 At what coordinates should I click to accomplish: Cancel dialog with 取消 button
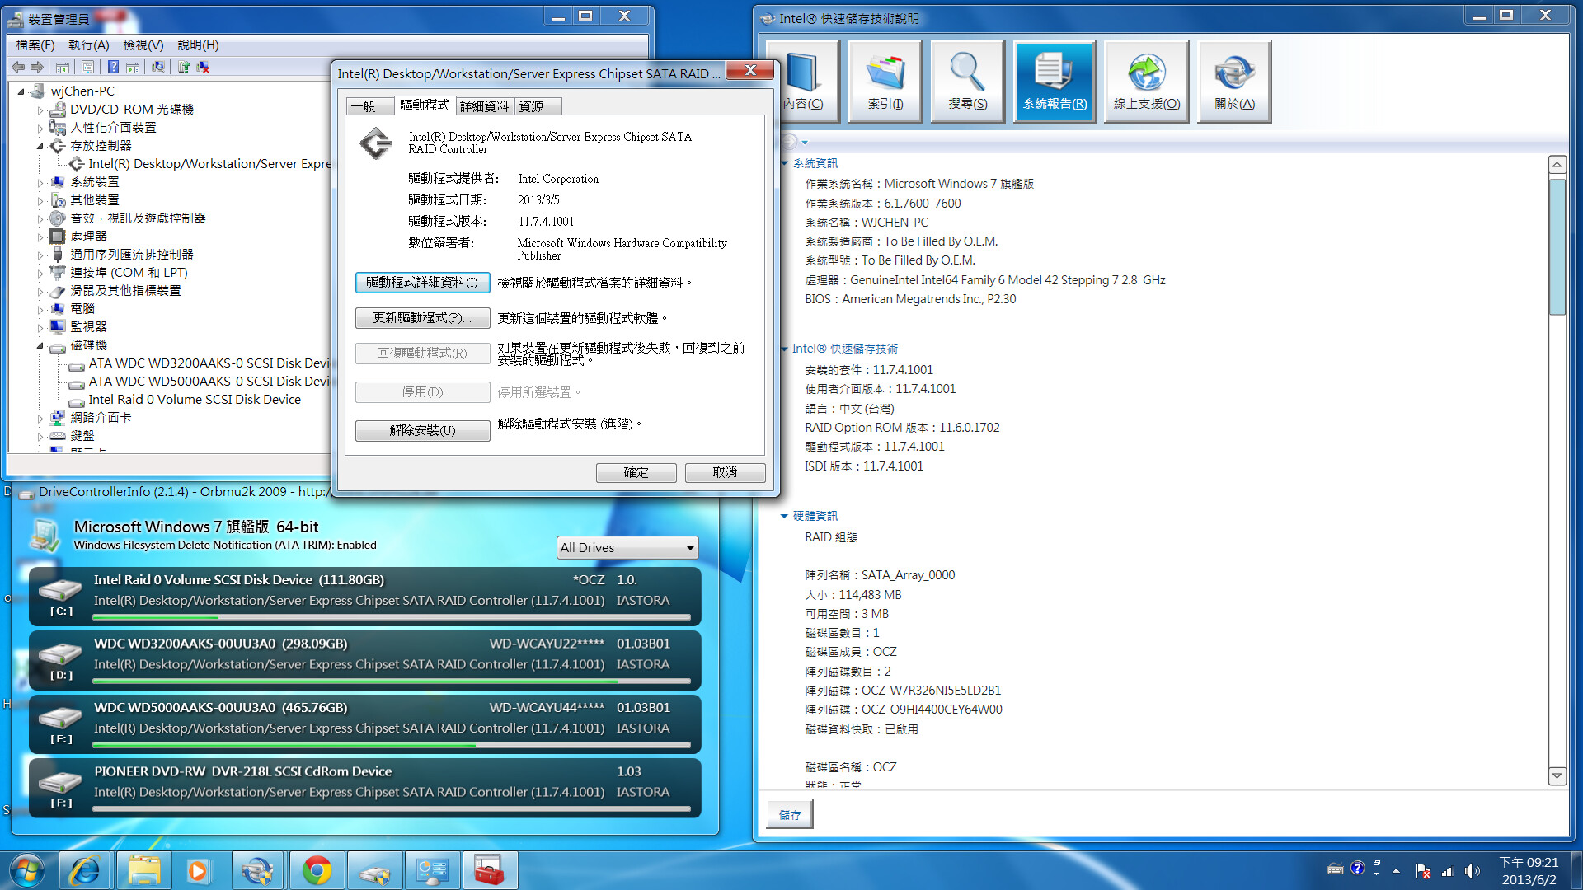pyautogui.click(x=725, y=472)
